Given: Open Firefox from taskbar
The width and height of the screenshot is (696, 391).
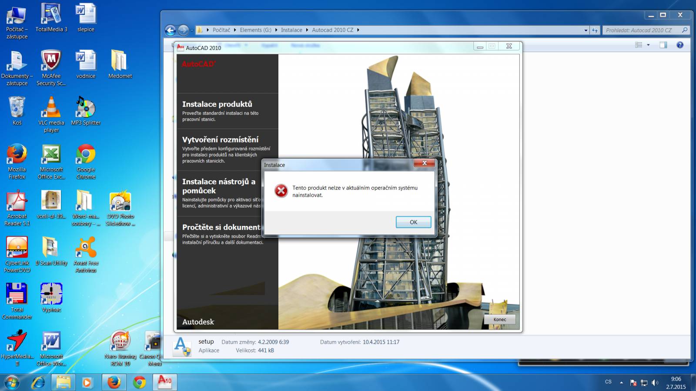Looking at the screenshot, I should click(114, 382).
